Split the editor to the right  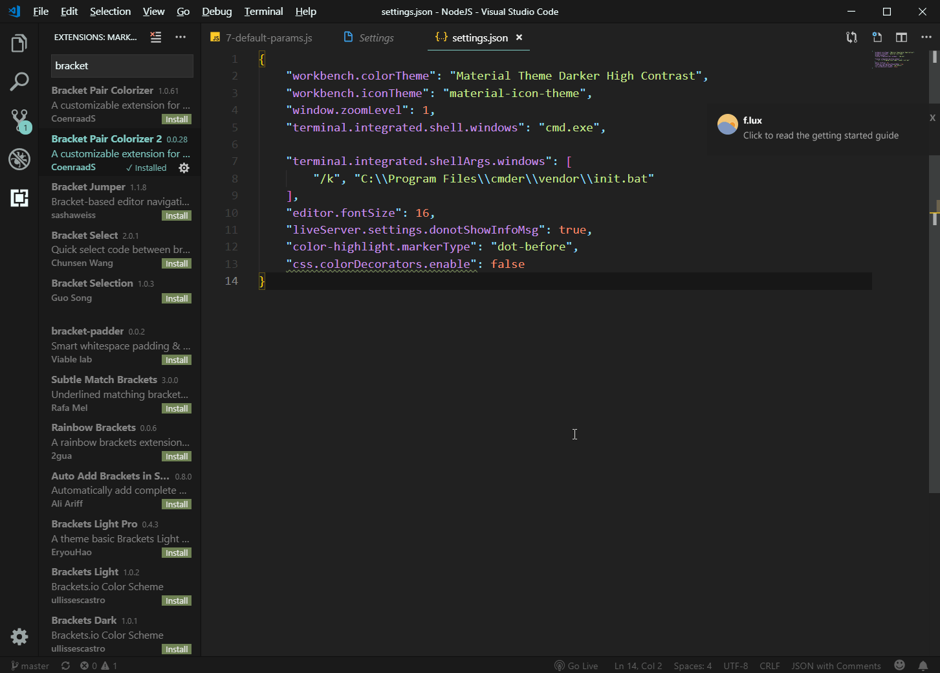point(901,38)
